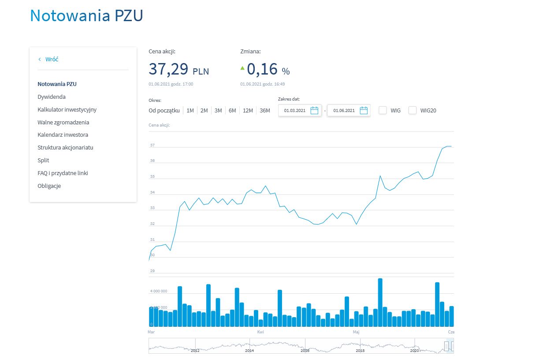Select the 12M period button
The image size is (554, 359).
pos(248,110)
